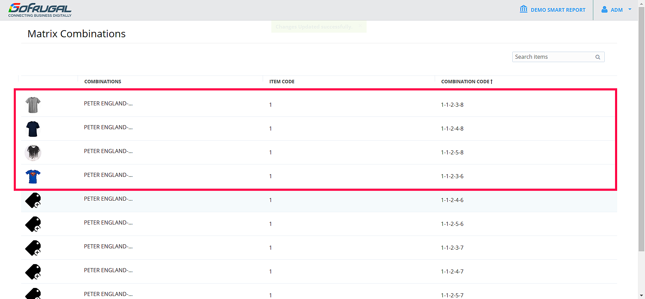Click the scrollbar down arrow
This screenshot has height=299, width=645.
641,296
